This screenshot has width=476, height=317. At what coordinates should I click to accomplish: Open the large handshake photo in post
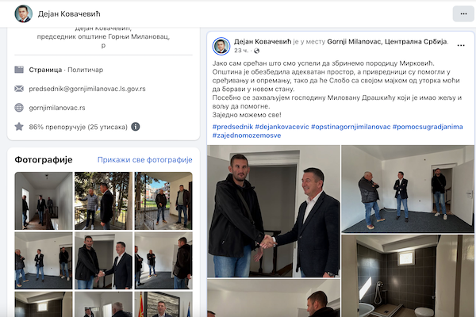(x=274, y=211)
